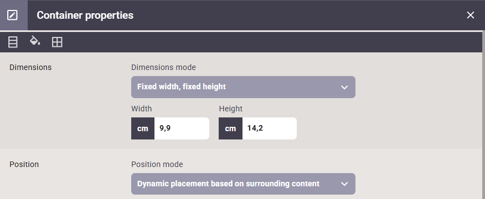Screen dimensions: 485x199
Task: Click the pencil edit icon in header
Action: click(x=12, y=15)
